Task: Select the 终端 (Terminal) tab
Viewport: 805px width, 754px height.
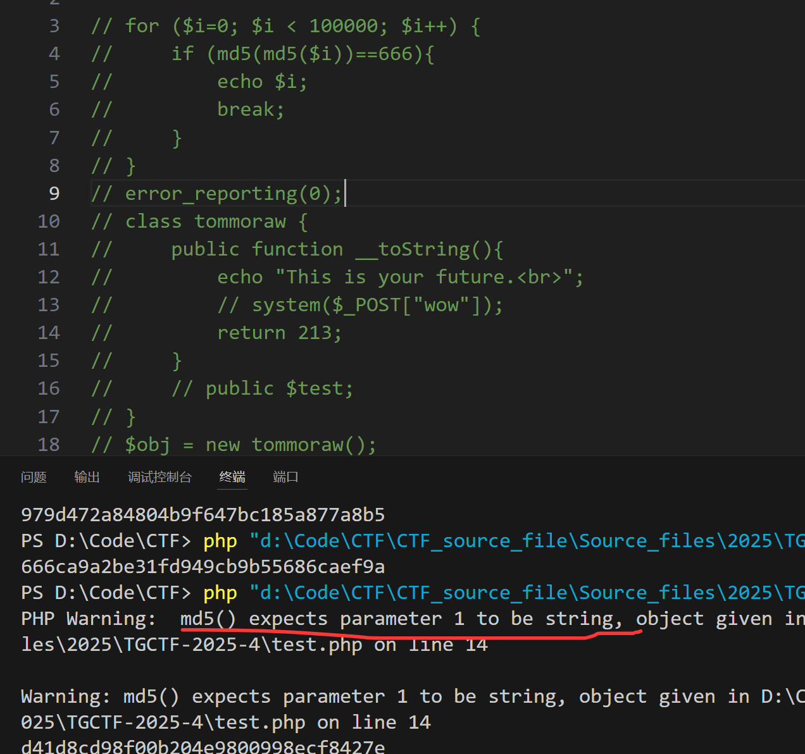Action: 232,477
